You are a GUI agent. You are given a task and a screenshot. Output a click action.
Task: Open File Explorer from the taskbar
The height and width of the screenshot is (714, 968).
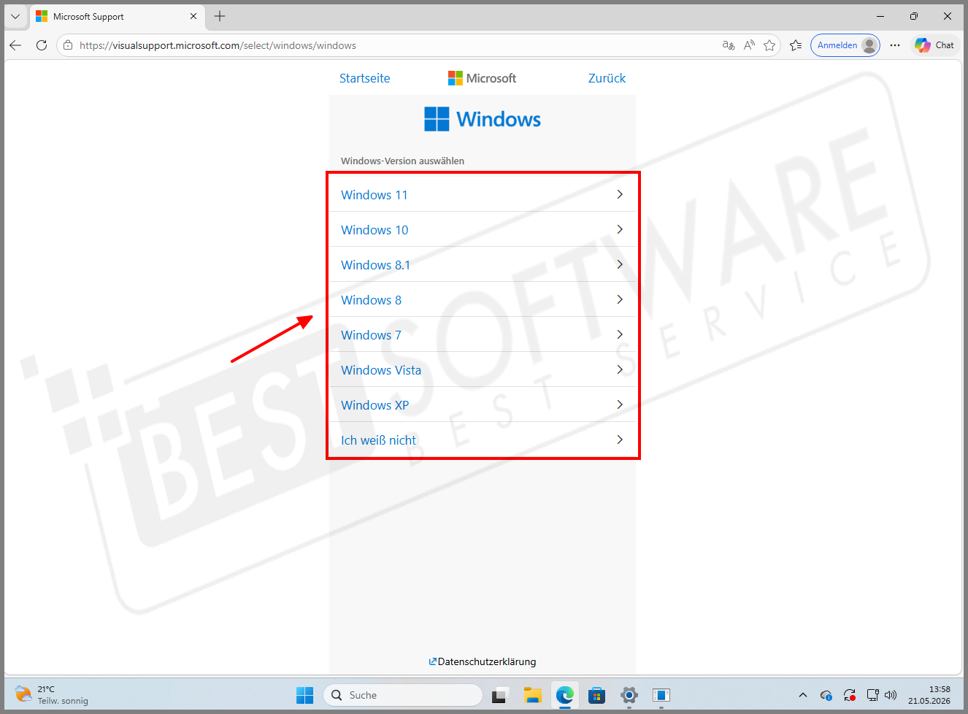(x=532, y=695)
